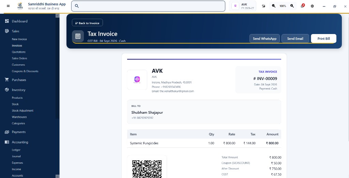Open Quotations
The width and height of the screenshot is (349, 178).
(19, 52)
